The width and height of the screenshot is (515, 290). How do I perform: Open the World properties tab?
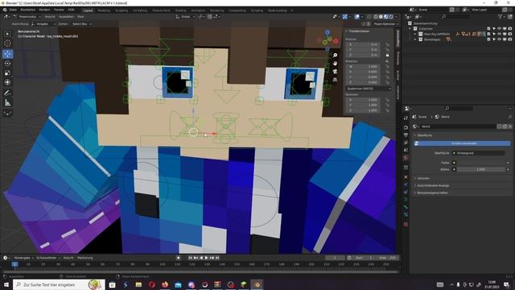coord(406,158)
